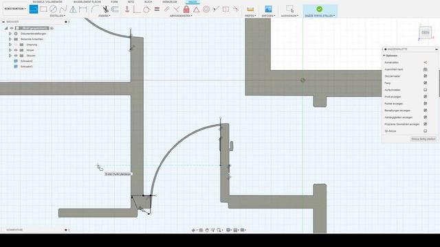Screen dimensions: 440x247
Task: Select the Line sketch tool
Action: [x=34, y=9]
